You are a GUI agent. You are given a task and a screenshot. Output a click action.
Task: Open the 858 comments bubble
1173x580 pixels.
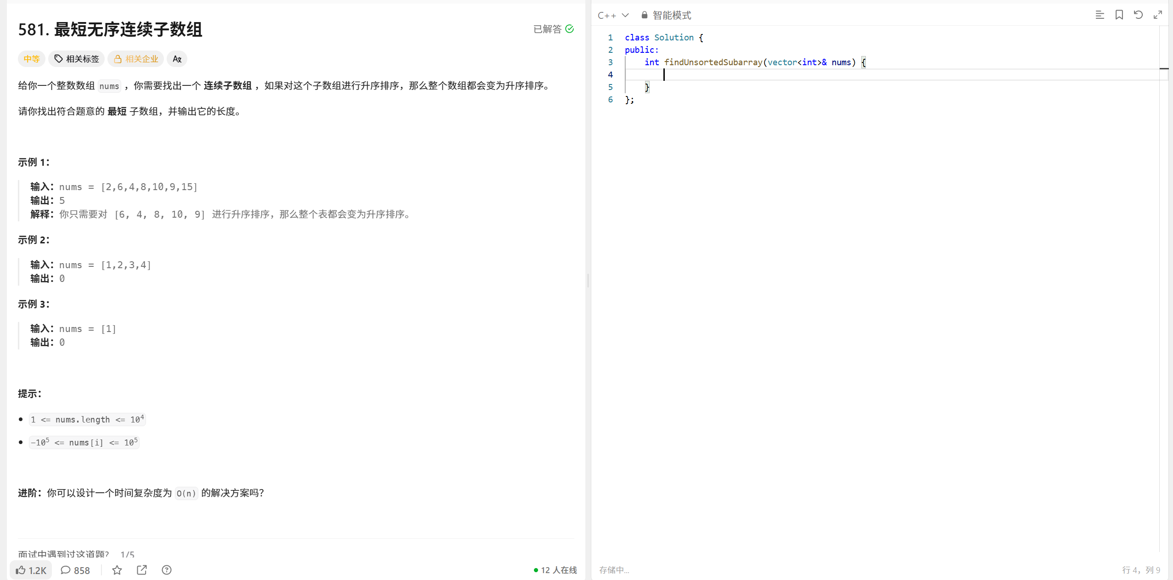75,570
